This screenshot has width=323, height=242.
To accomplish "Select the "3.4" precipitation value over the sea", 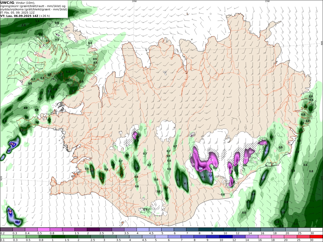I will point(253,194).
